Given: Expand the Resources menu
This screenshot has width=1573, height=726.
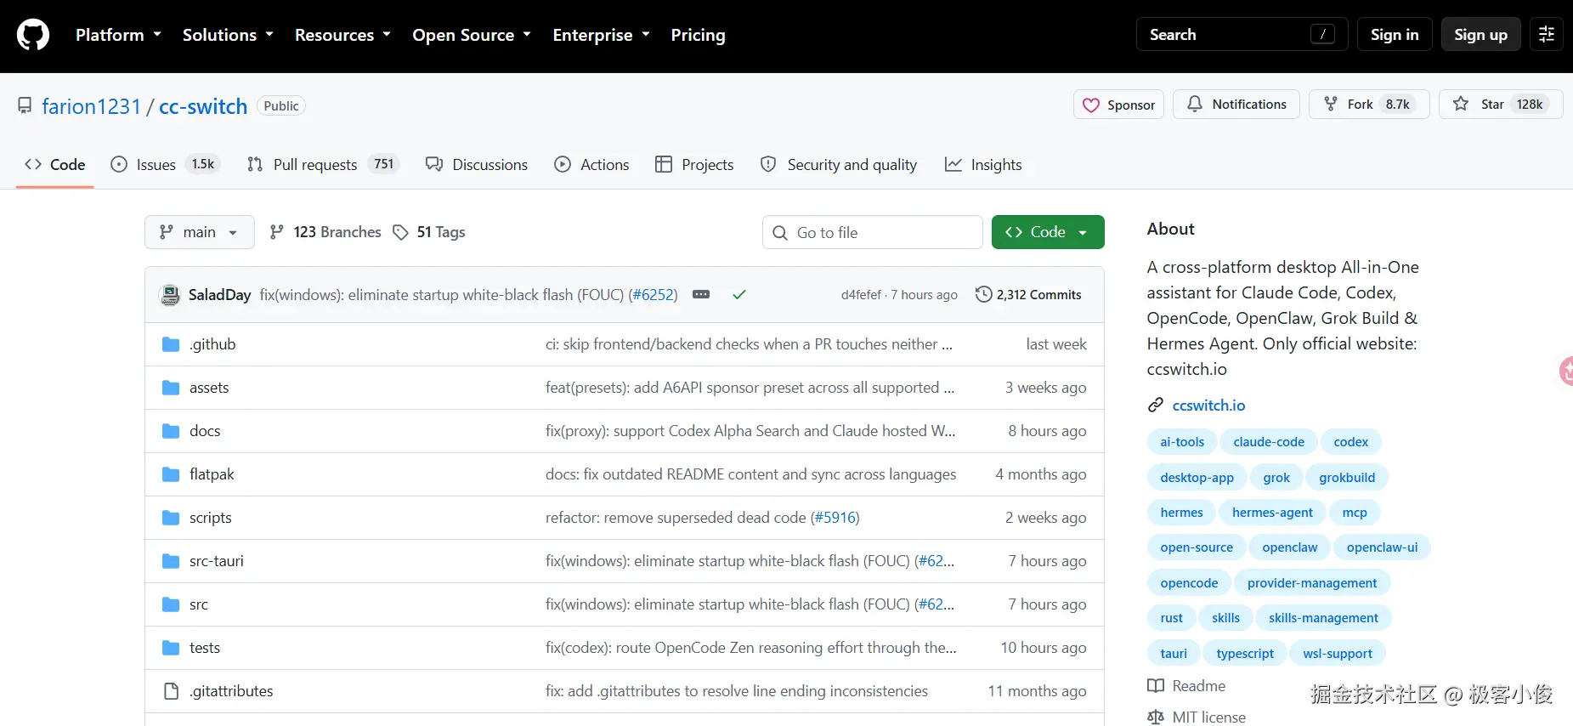Looking at the screenshot, I should (342, 35).
